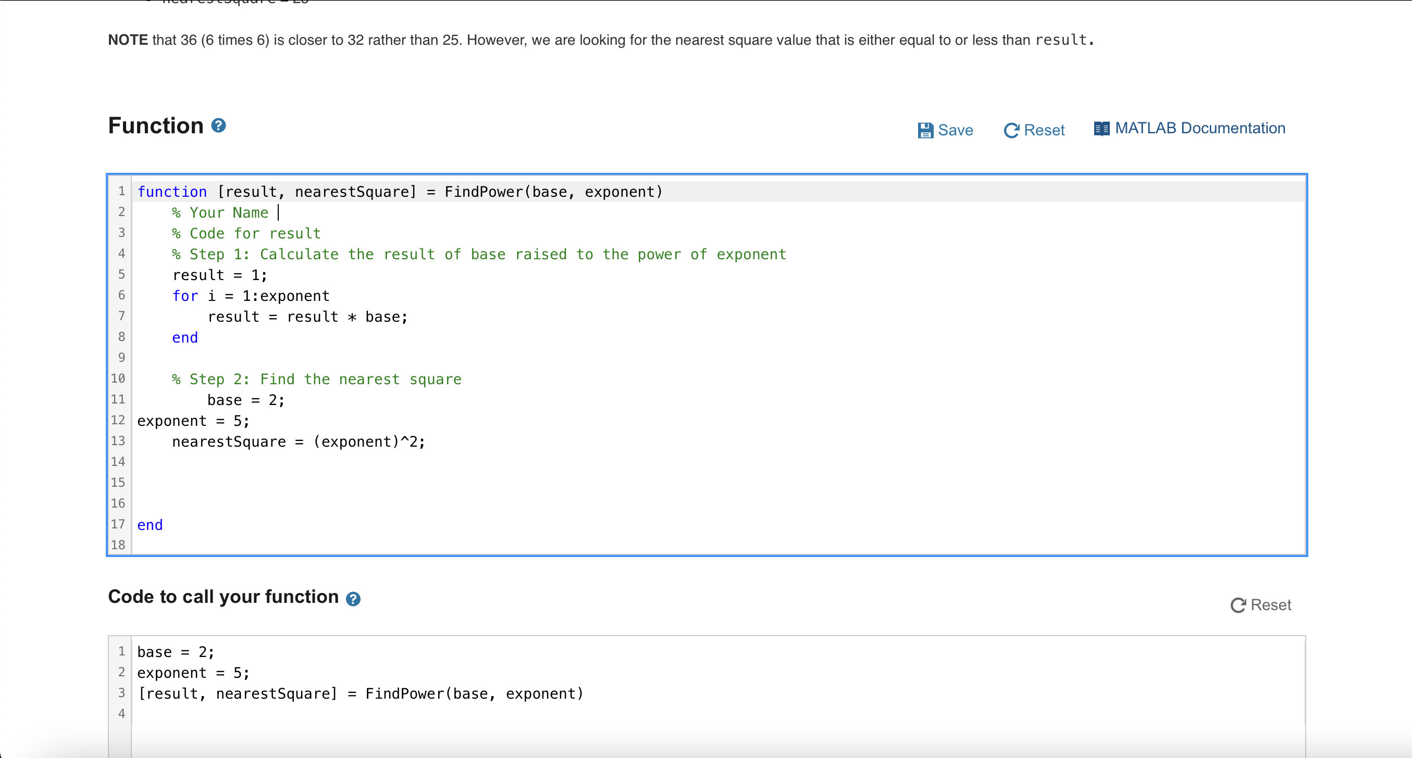Click the bottom Reset button

point(1260,604)
